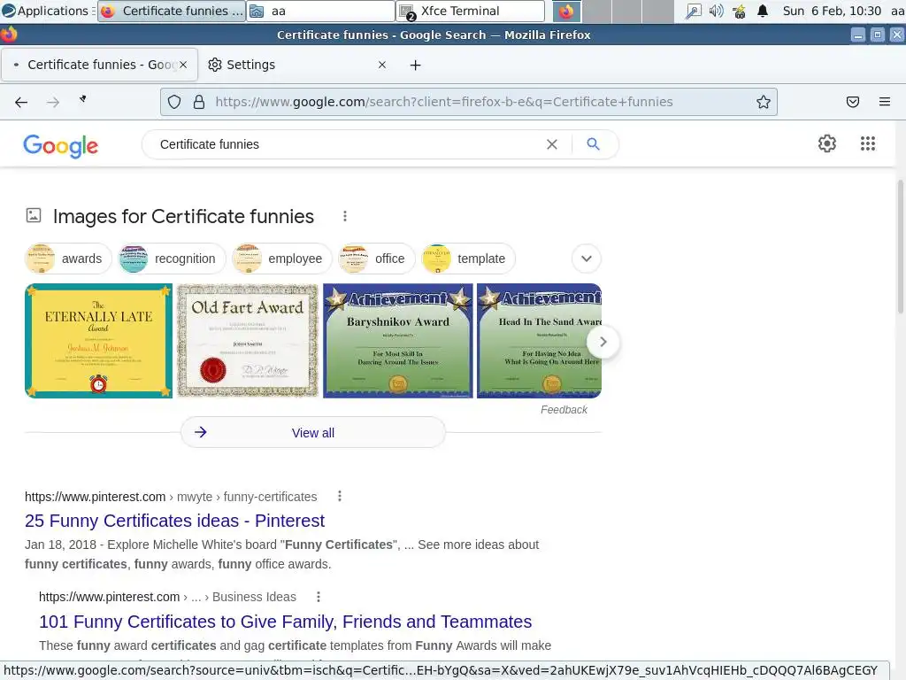The height and width of the screenshot is (680, 906).
Task: Open Head In The Sand Award image
Action: point(539,341)
